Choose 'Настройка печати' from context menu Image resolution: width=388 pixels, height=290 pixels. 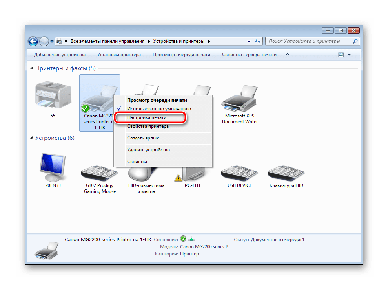click(x=146, y=117)
